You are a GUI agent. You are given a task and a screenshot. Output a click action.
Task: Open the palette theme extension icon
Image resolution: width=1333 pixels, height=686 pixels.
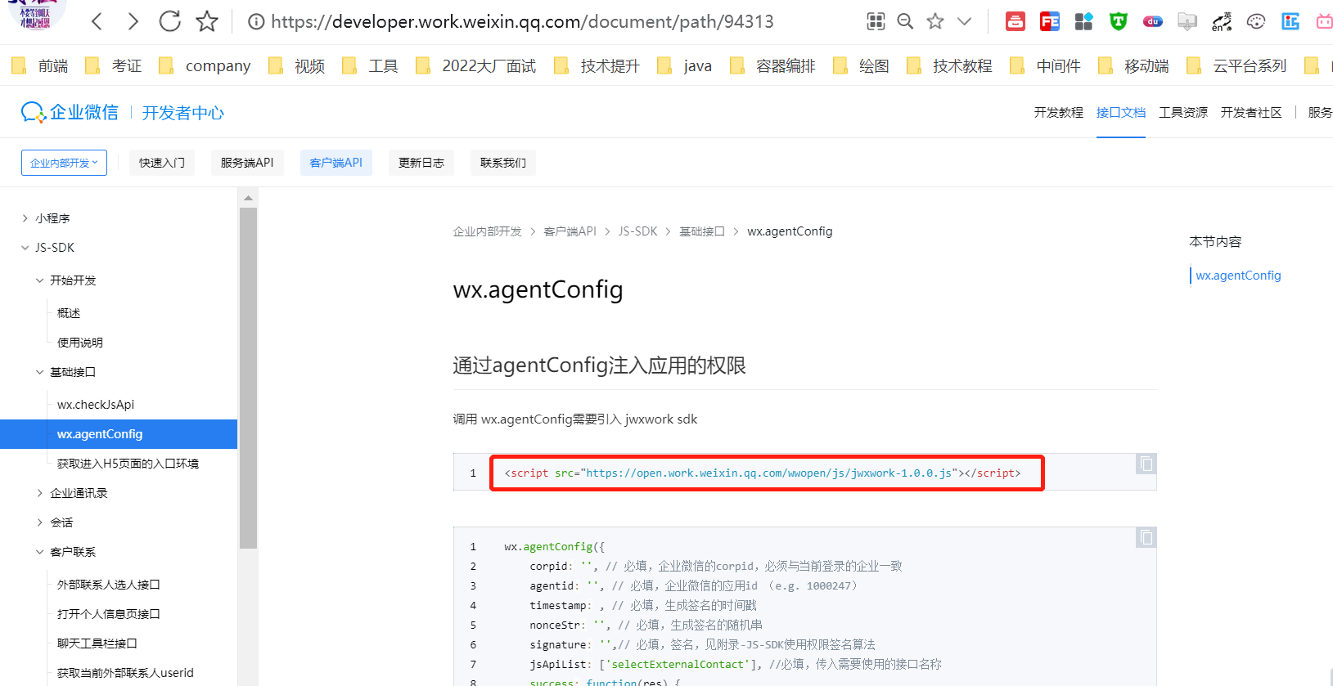1256,22
